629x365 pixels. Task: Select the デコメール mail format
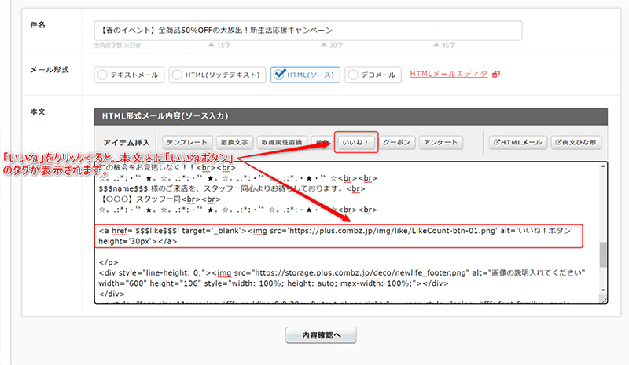click(372, 75)
